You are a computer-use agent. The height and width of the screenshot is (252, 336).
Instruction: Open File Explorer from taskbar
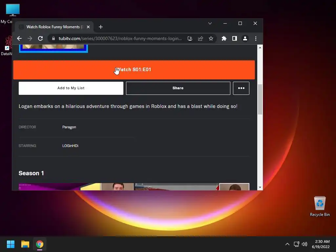point(25,244)
